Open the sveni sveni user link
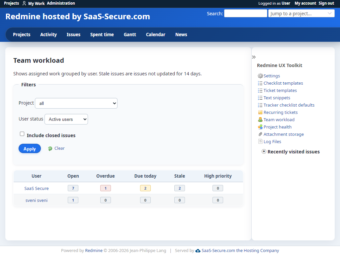The width and height of the screenshot is (340, 255). pyautogui.click(x=37, y=200)
